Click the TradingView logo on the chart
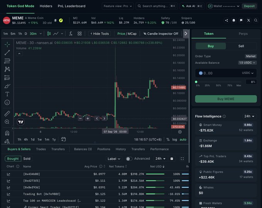 tap(21, 122)
